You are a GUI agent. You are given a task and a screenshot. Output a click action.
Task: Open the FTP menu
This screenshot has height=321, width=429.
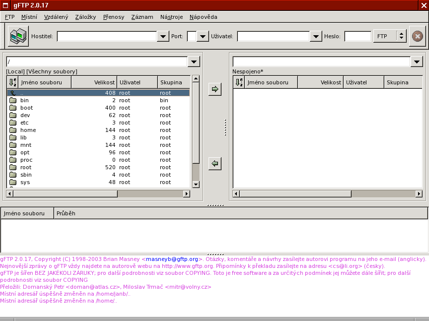pyautogui.click(x=9, y=17)
